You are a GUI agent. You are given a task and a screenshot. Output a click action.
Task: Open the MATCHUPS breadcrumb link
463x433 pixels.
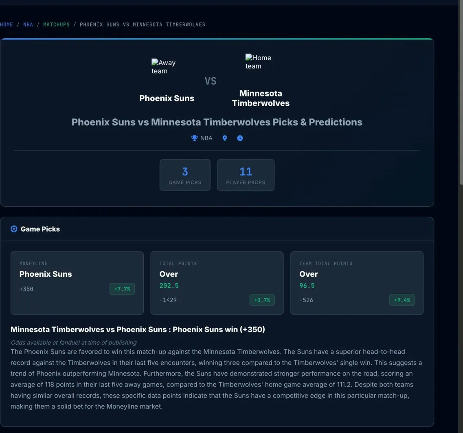click(x=56, y=24)
